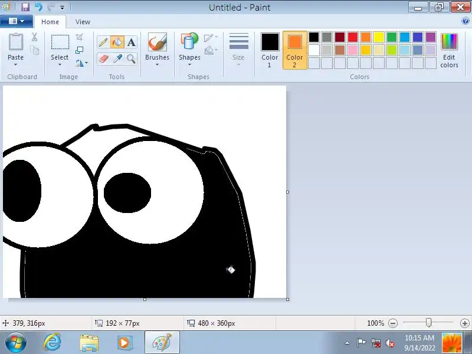Select the Eraser tool
Image resolution: width=472 pixels, height=354 pixels.
coord(103,58)
